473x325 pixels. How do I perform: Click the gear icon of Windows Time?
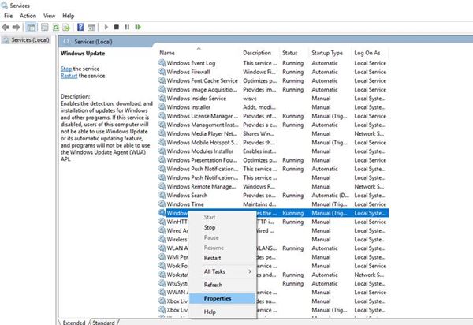point(162,204)
